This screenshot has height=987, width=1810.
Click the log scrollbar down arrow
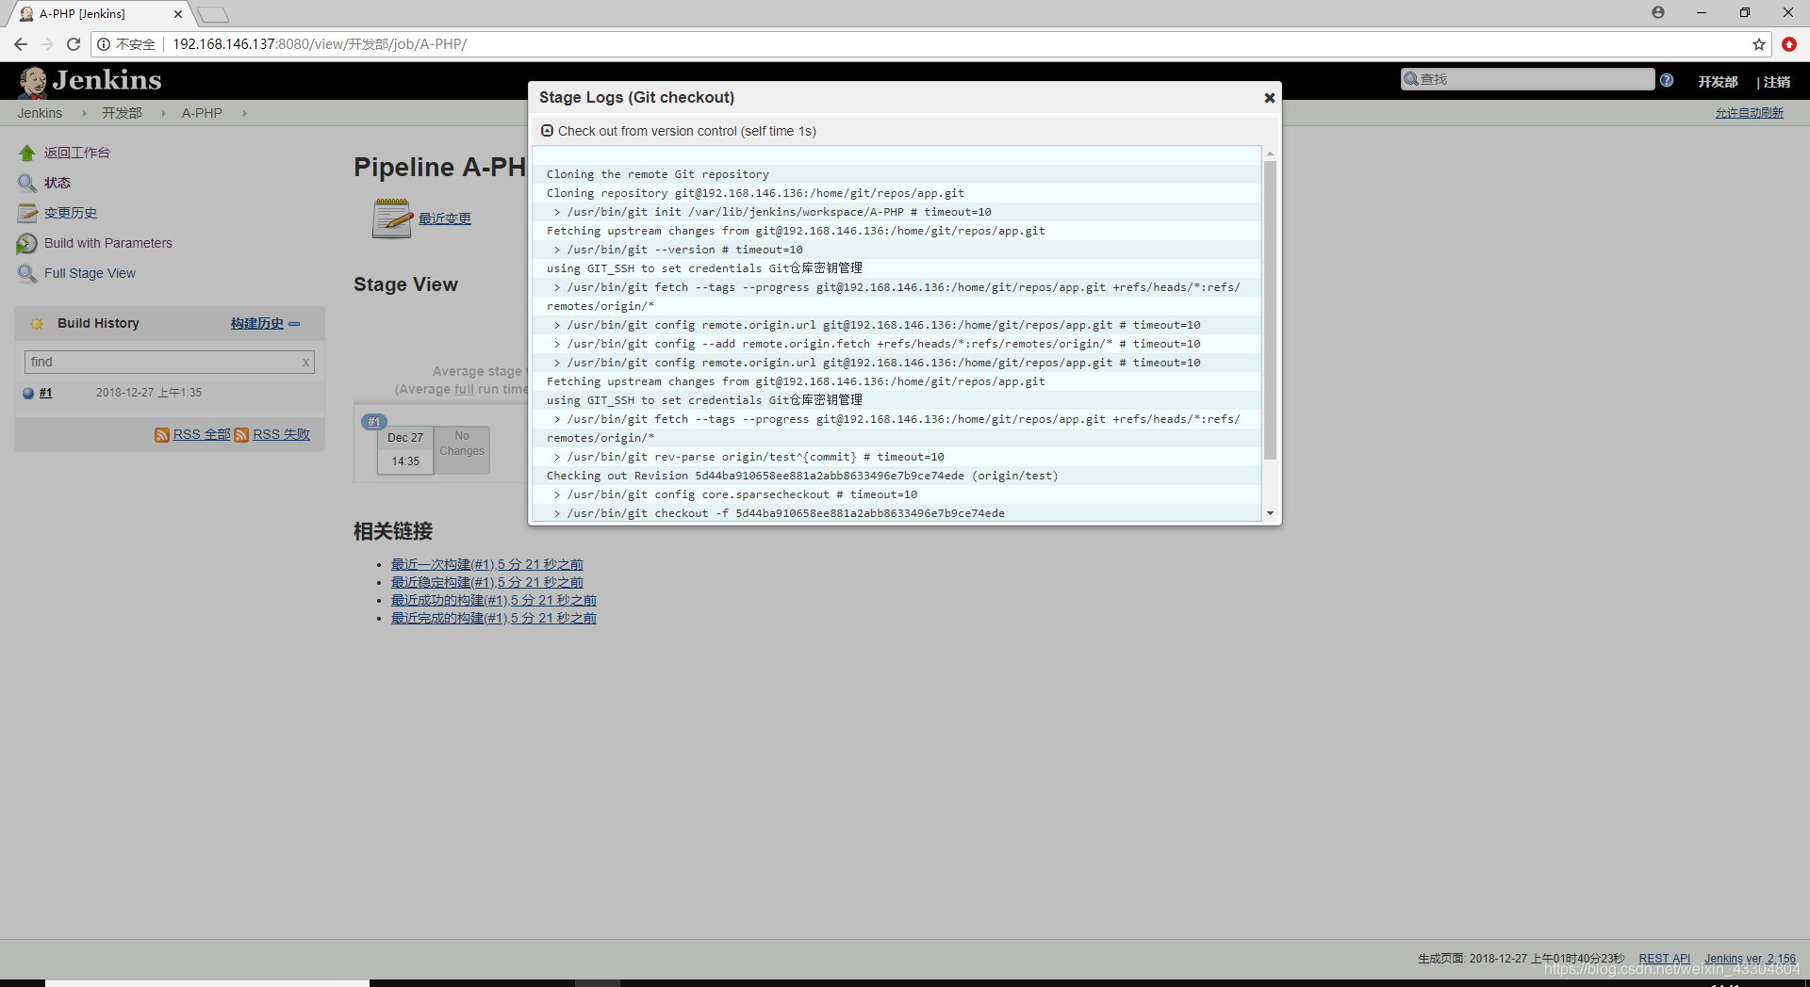tap(1270, 513)
